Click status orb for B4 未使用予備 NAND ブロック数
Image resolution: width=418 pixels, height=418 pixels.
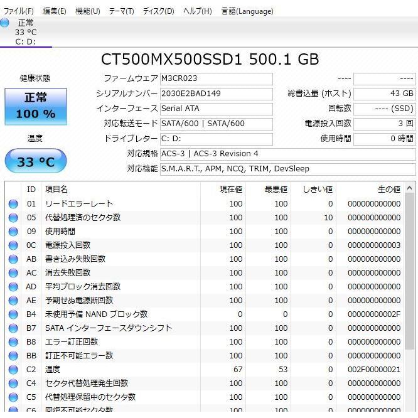[x=13, y=314]
